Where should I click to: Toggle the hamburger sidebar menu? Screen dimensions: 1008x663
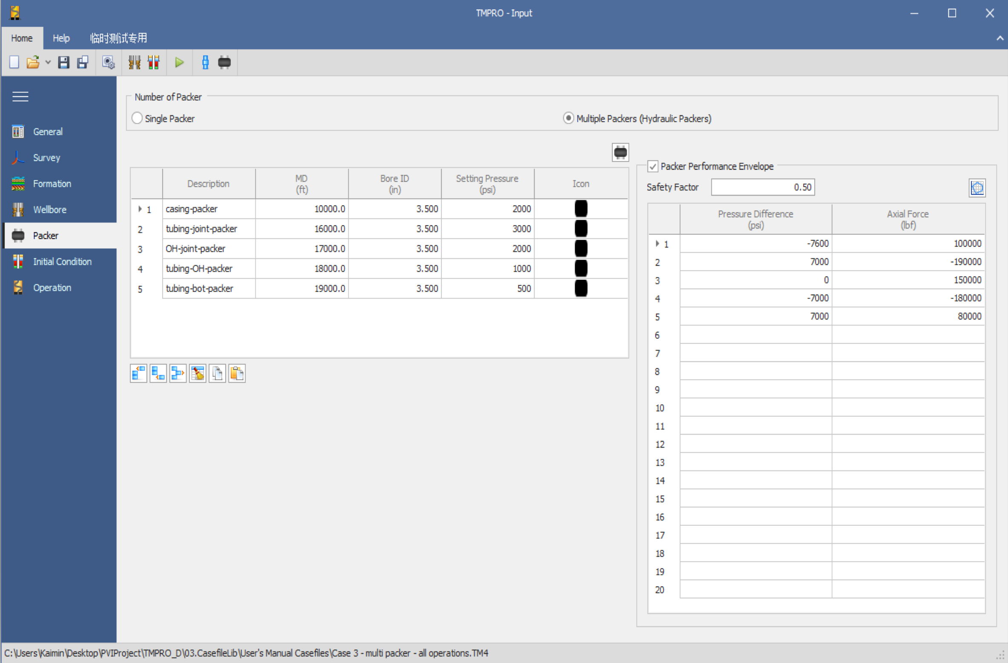pos(20,97)
